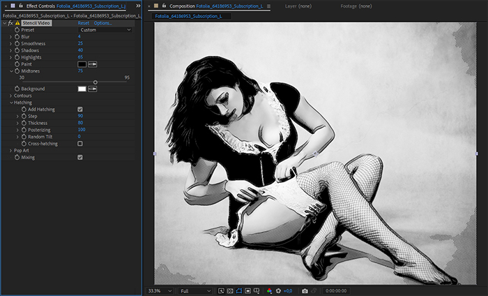
Task: Open the 33.3% magnification dropdown
Action: (160, 290)
